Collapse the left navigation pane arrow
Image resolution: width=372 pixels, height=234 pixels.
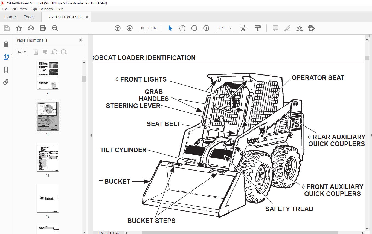(x=91, y=135)
